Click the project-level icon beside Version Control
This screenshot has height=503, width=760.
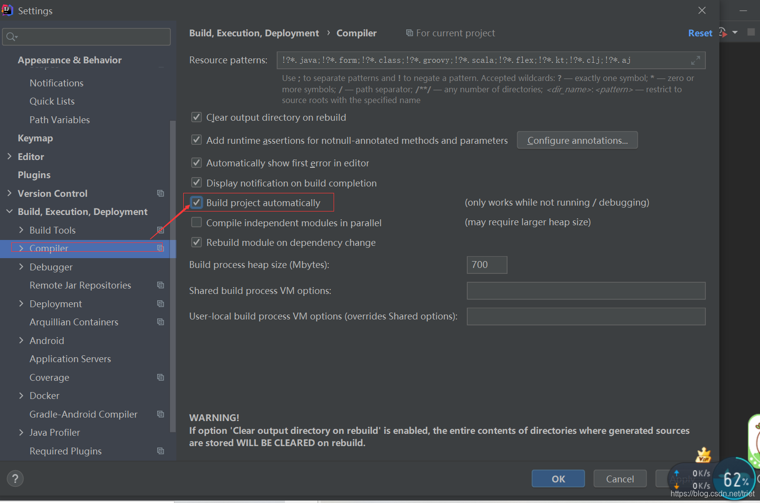click(161, 193)
